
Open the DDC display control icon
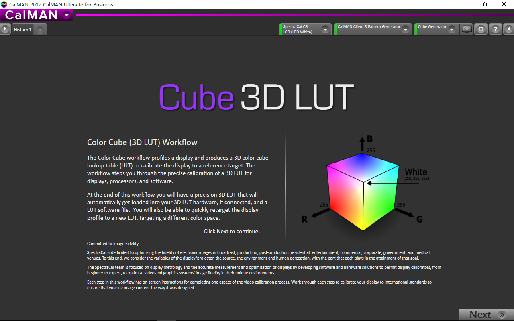point(466,29)
